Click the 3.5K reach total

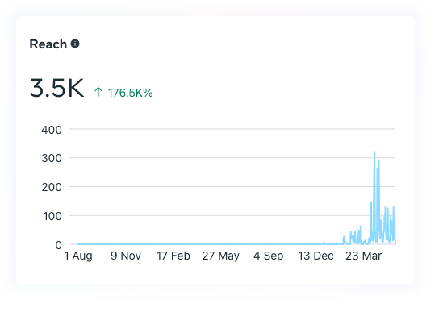56,88
